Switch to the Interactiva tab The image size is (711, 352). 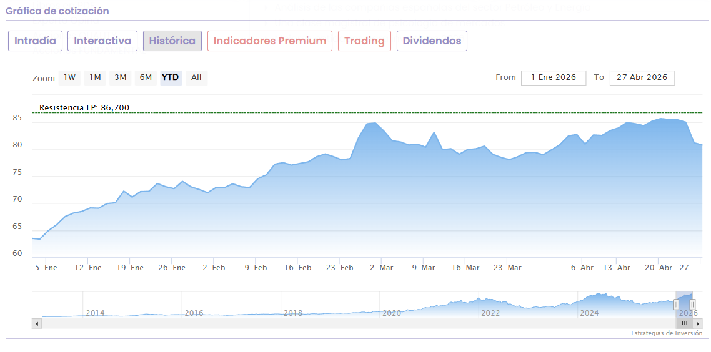[x=102, y=41]
